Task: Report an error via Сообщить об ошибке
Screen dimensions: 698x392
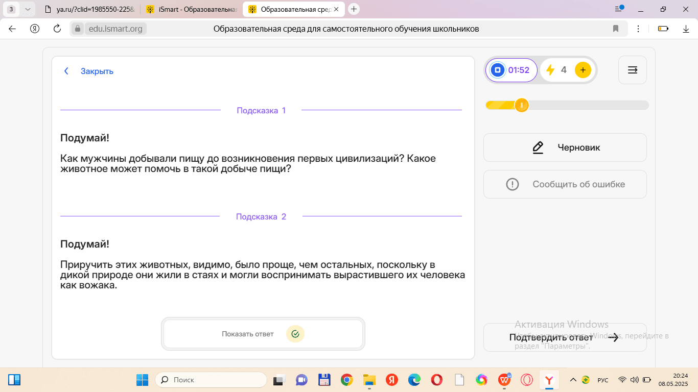Action: [x=565, y=184]
